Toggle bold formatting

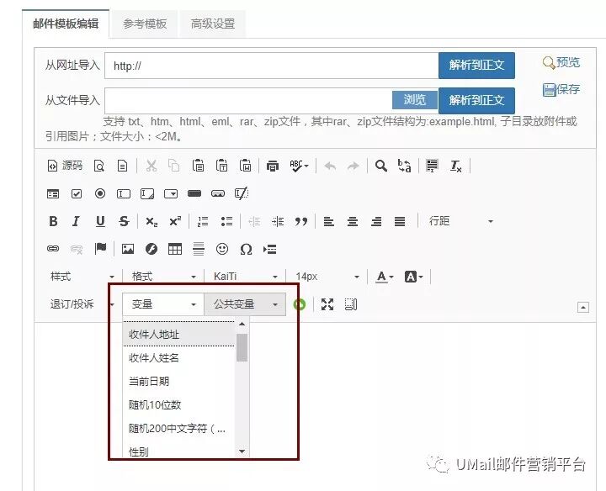click(53, 221)
